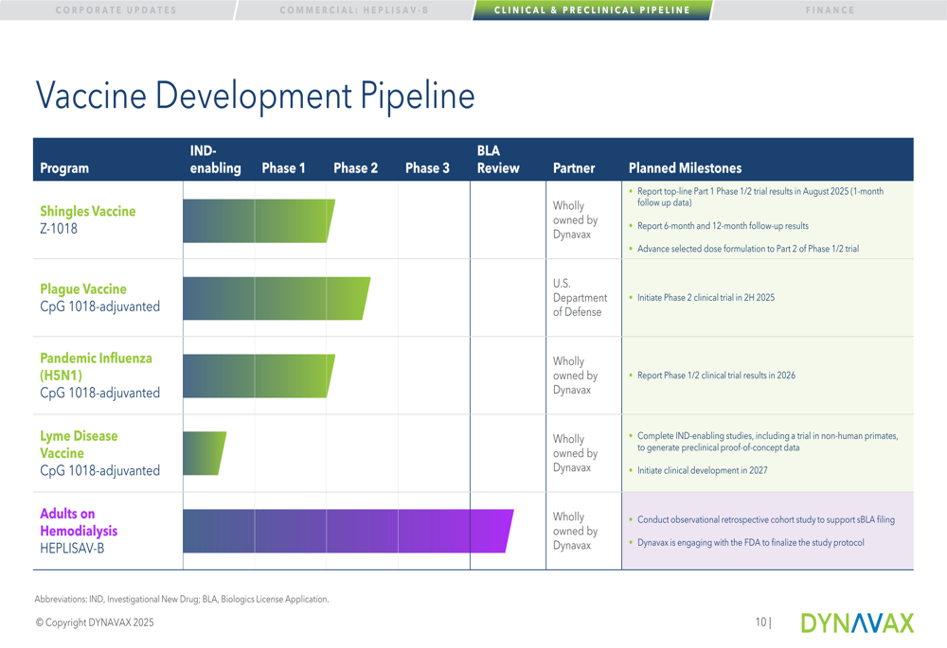The height and width of the screenshot is (648, 947).
Task: Click Dynavax engaging with FDA milestone
Action: click(750, 542)
